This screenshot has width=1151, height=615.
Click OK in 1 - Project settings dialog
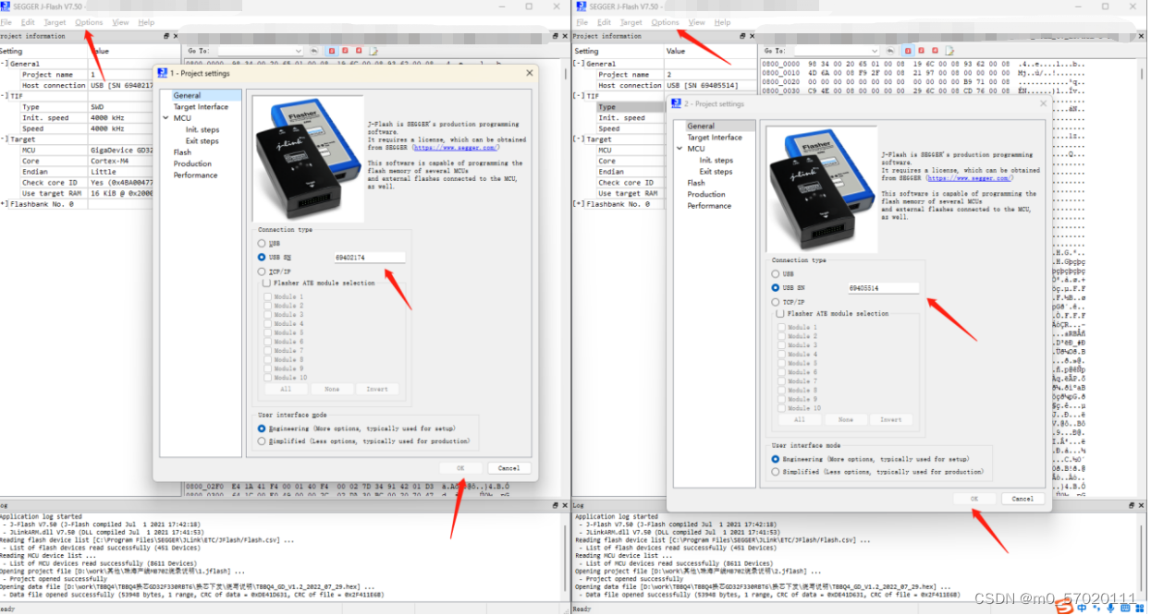tap(461, 468)
